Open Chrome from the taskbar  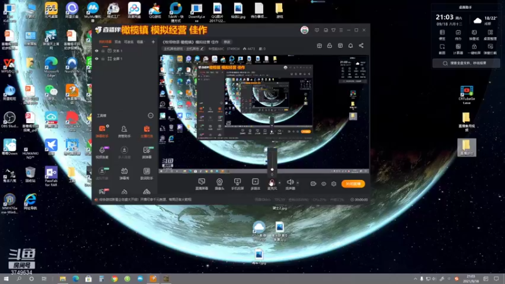point(114,278)
